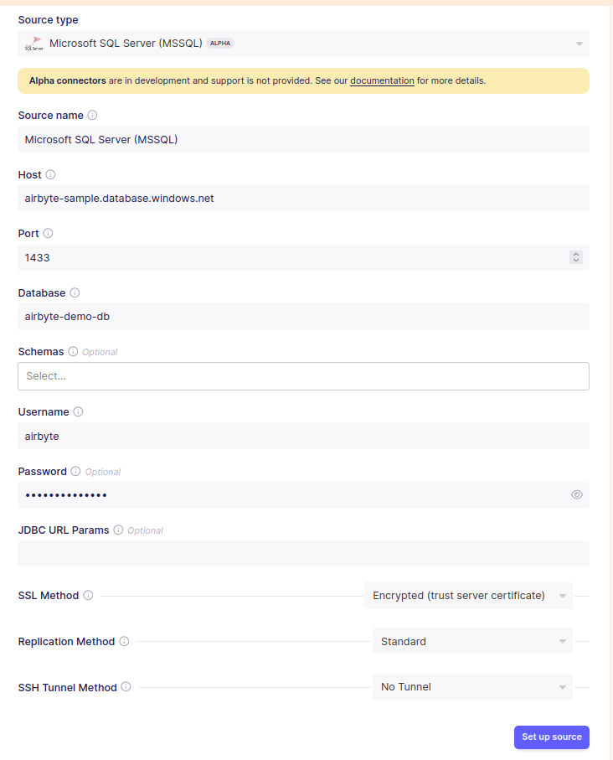Click the SSL Method info icon

pyautogui.click(x=89, y=595)
